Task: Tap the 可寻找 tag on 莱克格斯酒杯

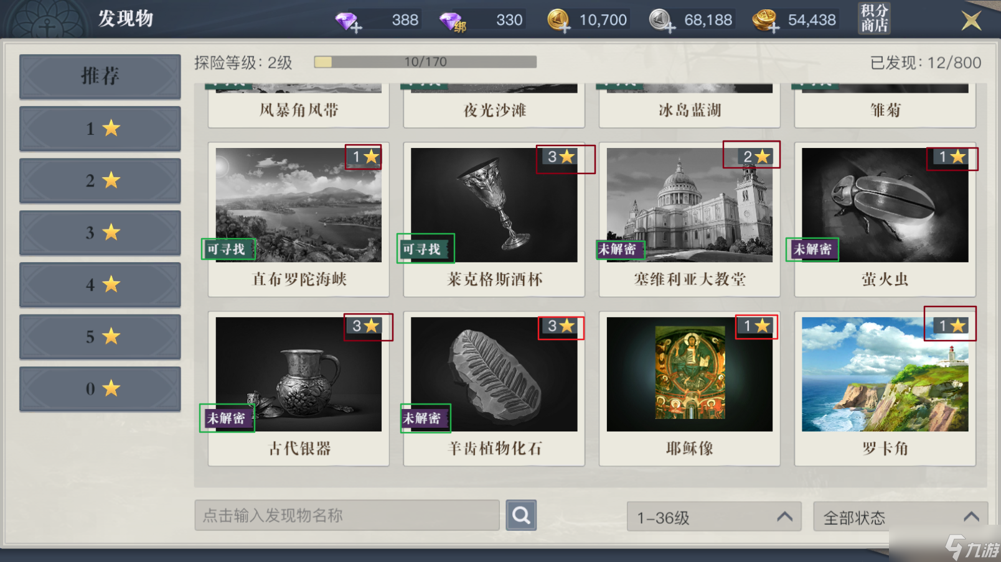Action: coord(423,249)
